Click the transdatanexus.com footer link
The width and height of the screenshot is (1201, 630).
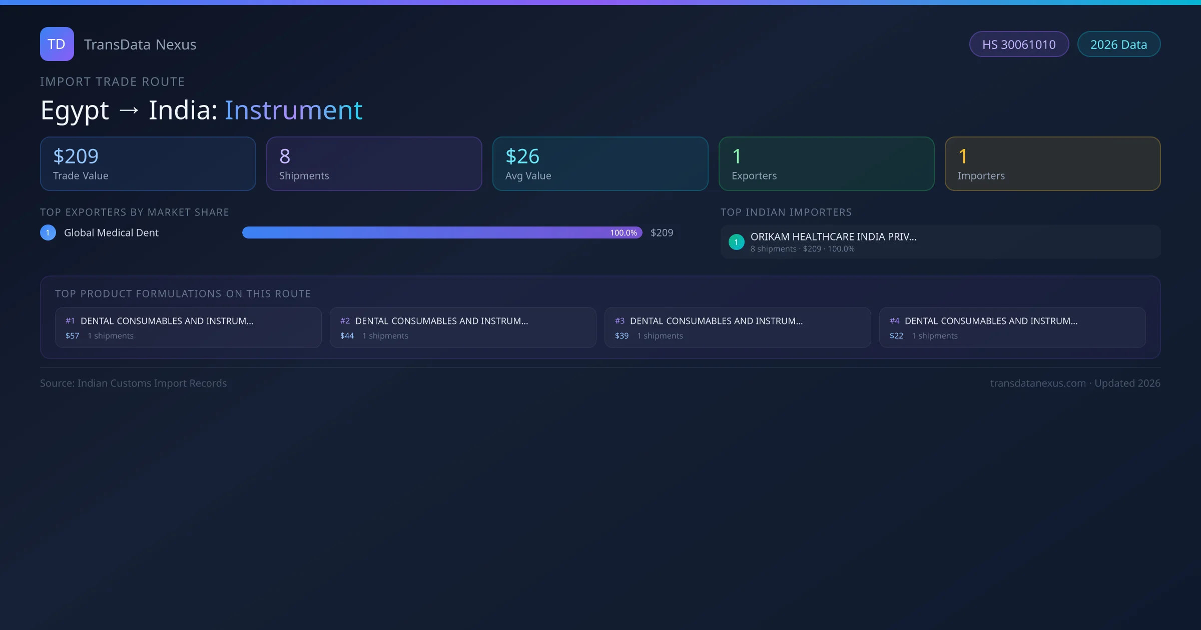(x=1037, y=383)
